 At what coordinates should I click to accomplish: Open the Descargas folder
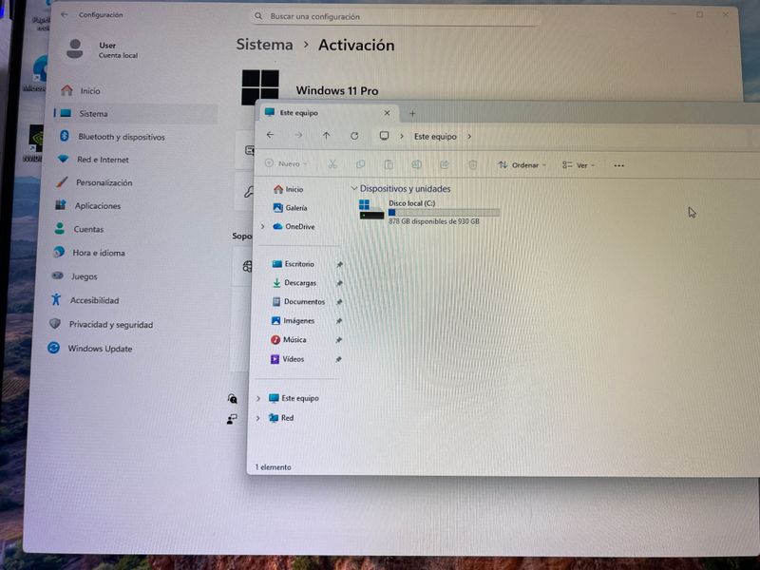coord(294,282)
